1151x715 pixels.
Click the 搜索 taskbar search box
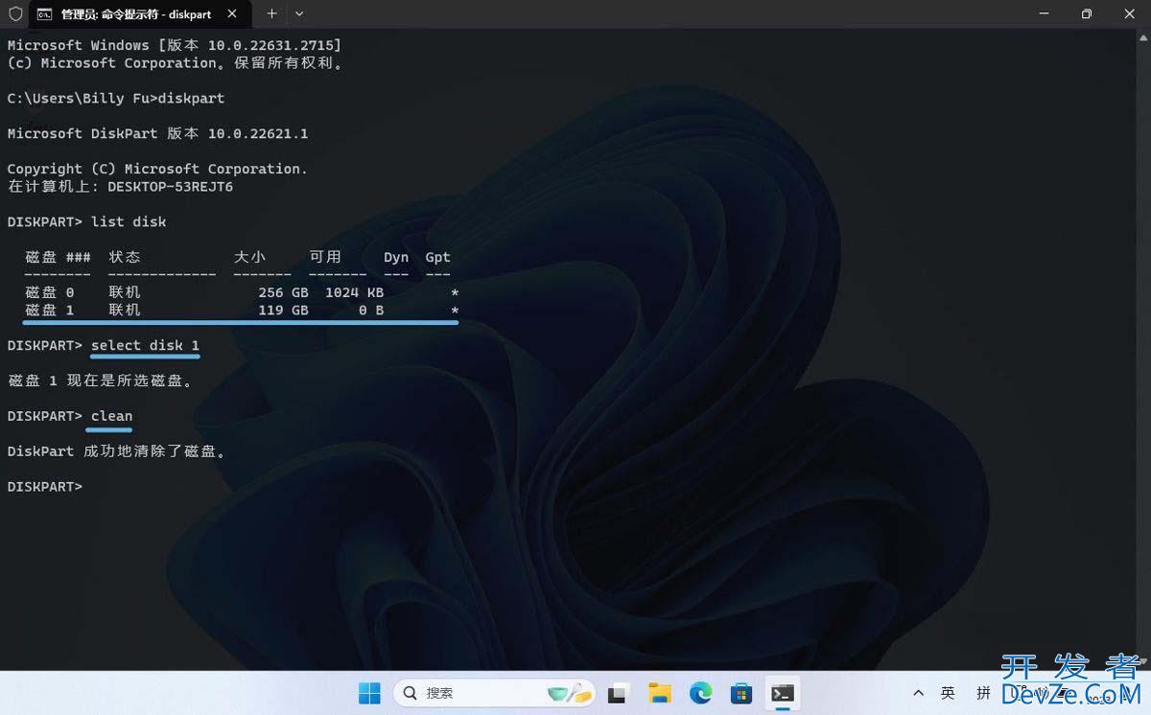[x=494, y=693]
